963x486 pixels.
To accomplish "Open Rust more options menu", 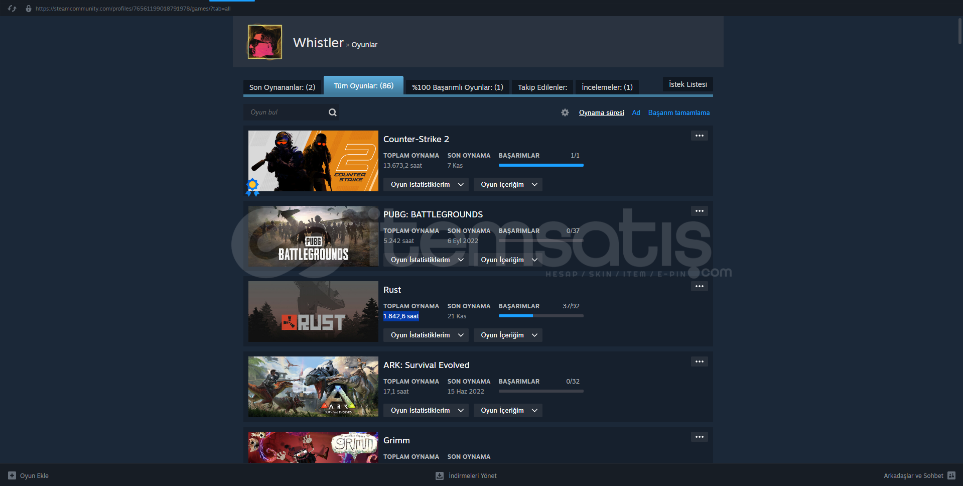I will [x=700, y=286].
